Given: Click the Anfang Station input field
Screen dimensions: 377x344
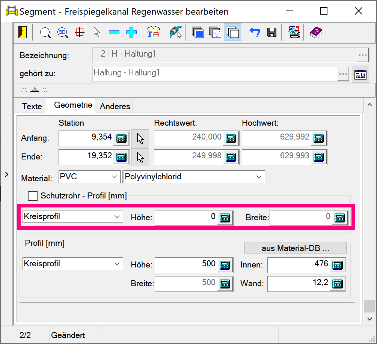Looking at the screenshot, I should click(x=86, y=138).
